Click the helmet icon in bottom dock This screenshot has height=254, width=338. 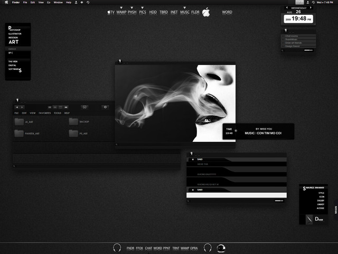pyautogui.click(x=221, y=248)
